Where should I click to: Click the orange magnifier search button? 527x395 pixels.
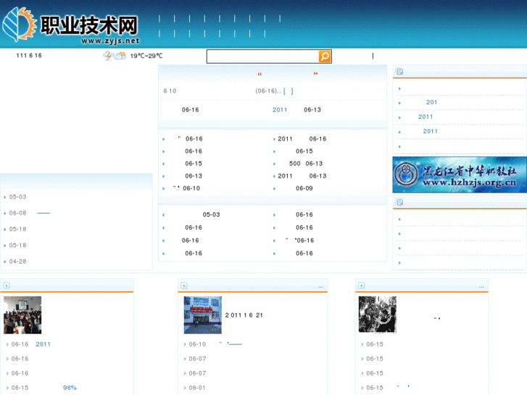[x=325, y=57]
